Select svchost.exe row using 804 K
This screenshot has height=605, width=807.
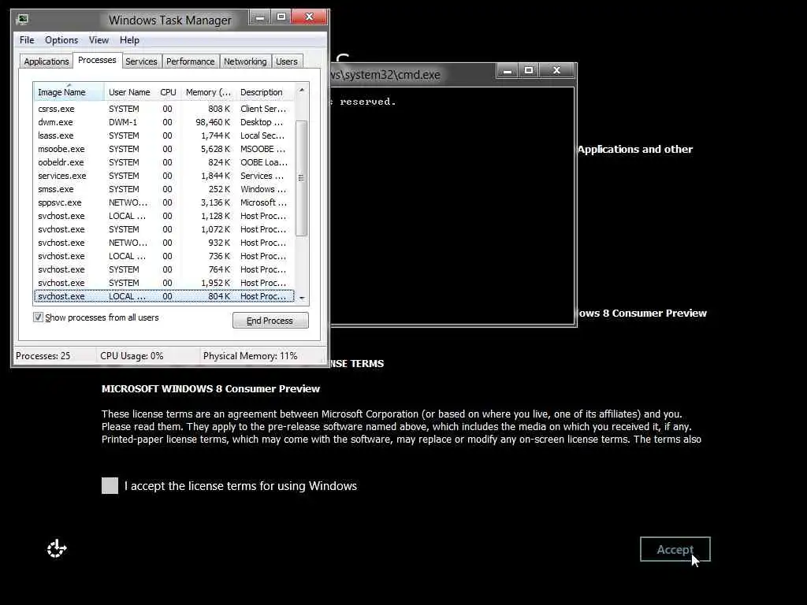tap(164, 296)
